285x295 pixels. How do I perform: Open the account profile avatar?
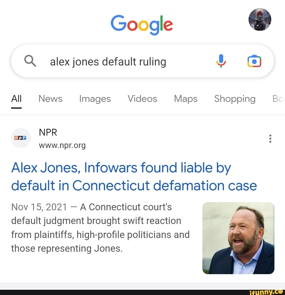pyautogui.click(x=260, y=19)
